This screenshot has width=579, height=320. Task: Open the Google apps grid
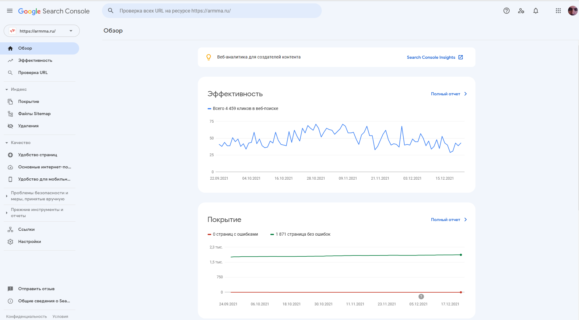pyautogui.click(x=558, y=11)
